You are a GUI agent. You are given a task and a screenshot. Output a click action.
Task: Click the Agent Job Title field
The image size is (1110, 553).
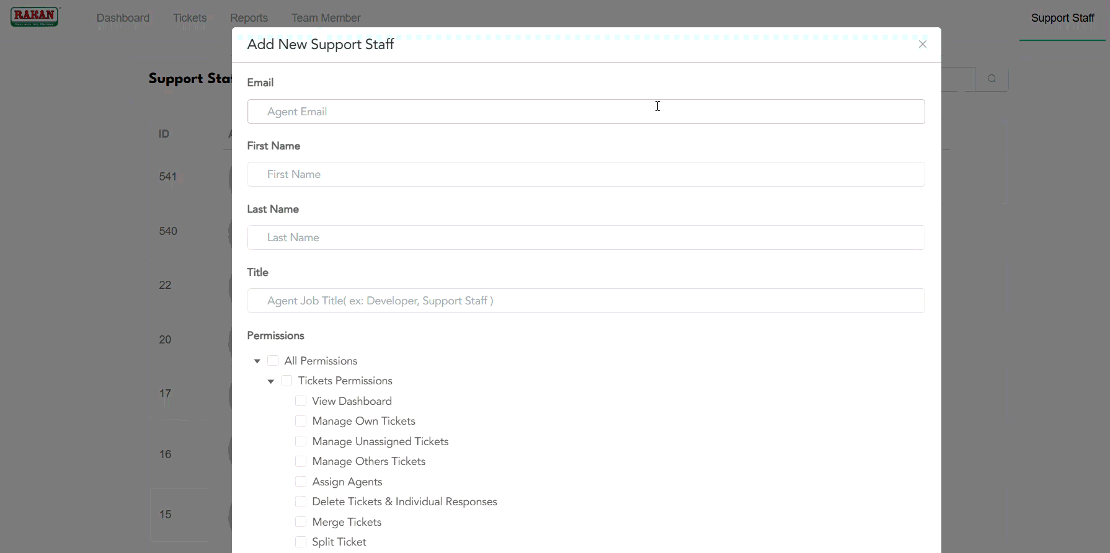[585, 301]
